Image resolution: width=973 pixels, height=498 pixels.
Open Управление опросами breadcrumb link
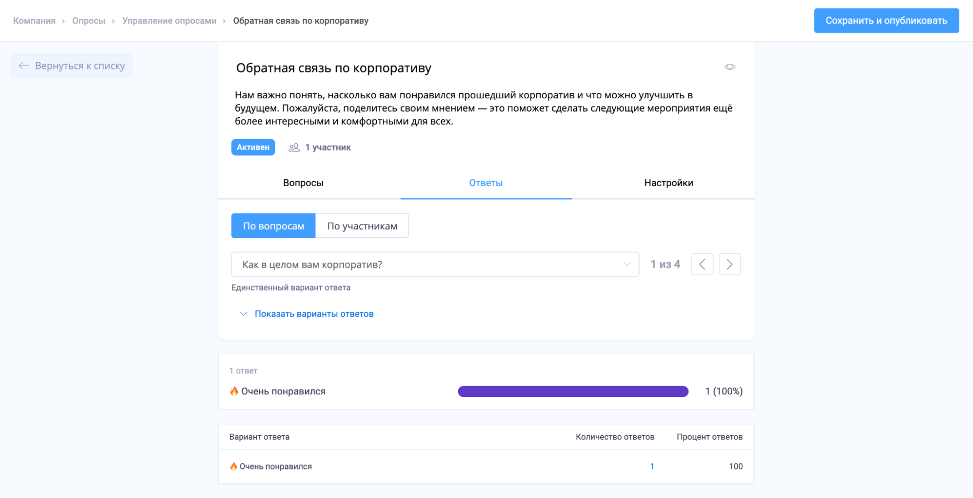click(169, 21)
